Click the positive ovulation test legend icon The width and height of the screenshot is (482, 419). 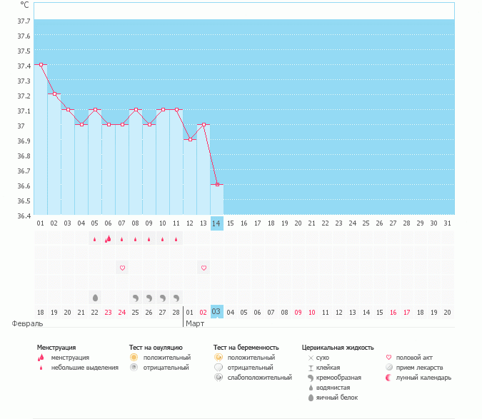pos(134,357)
